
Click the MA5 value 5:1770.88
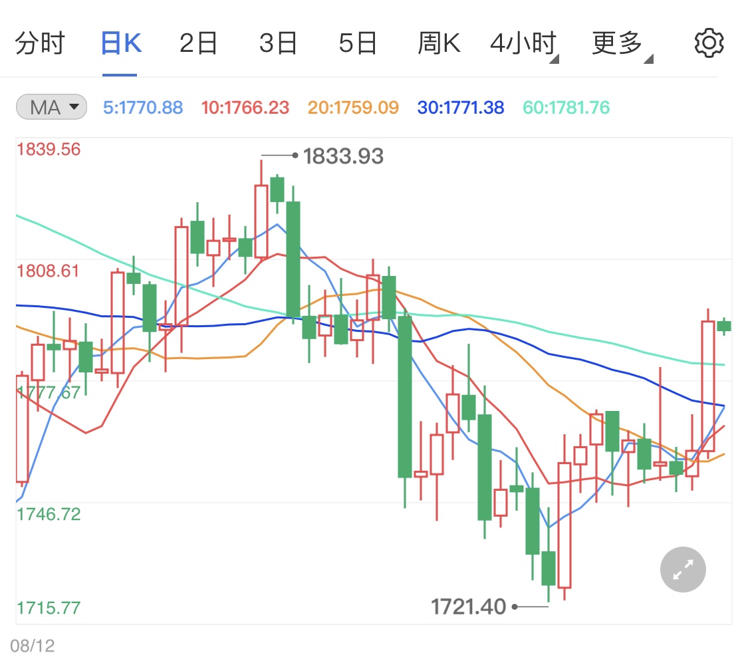click(143, 107)
